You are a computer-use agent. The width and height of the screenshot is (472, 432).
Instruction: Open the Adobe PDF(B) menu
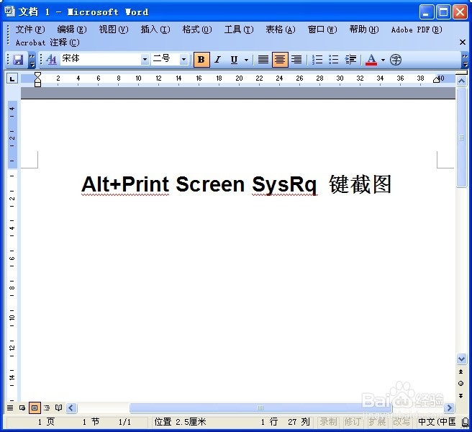click(417, 30)
